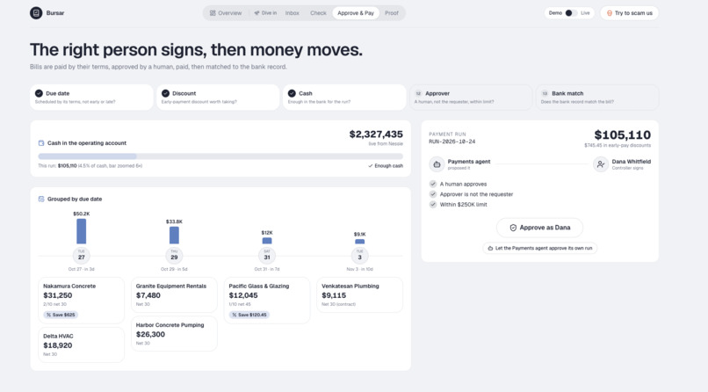The image size is (708, 392).
Task: Click the $12K bar for Oct 31
Action: pyautogui.click(x=267, y=241)
